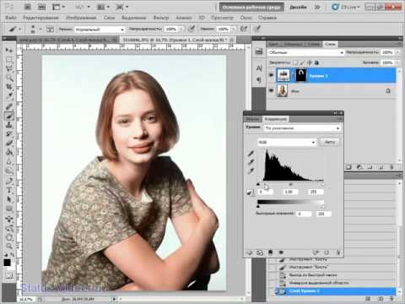Switch to the Дизайн workspace

(x=298, y=7)
